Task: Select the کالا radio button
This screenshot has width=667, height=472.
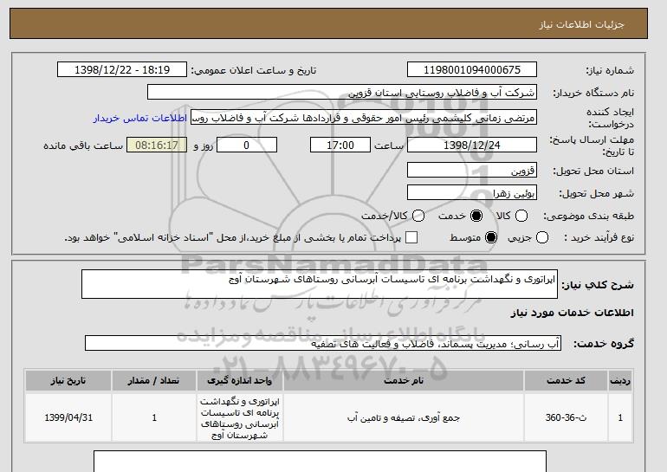Action: tap(521, 216)
